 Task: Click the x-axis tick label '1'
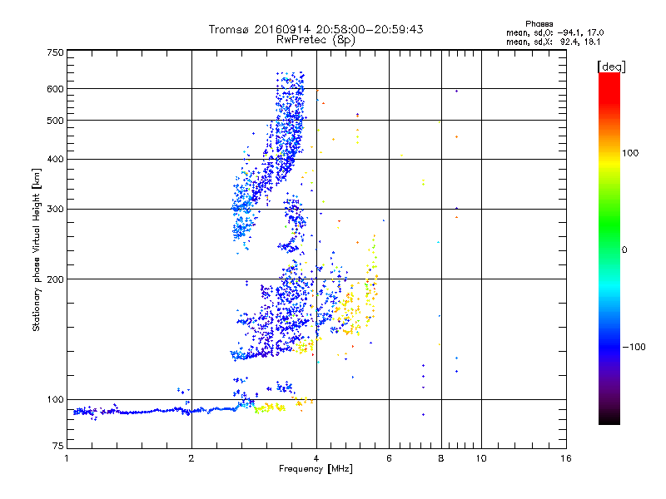pos(67,458)
